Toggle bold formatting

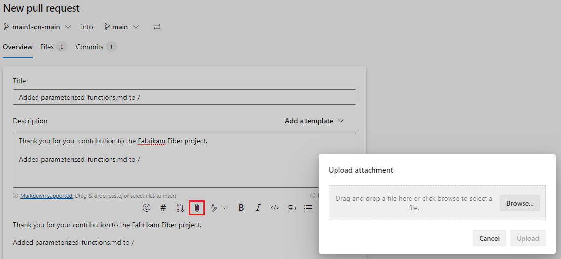coord(241,208)
